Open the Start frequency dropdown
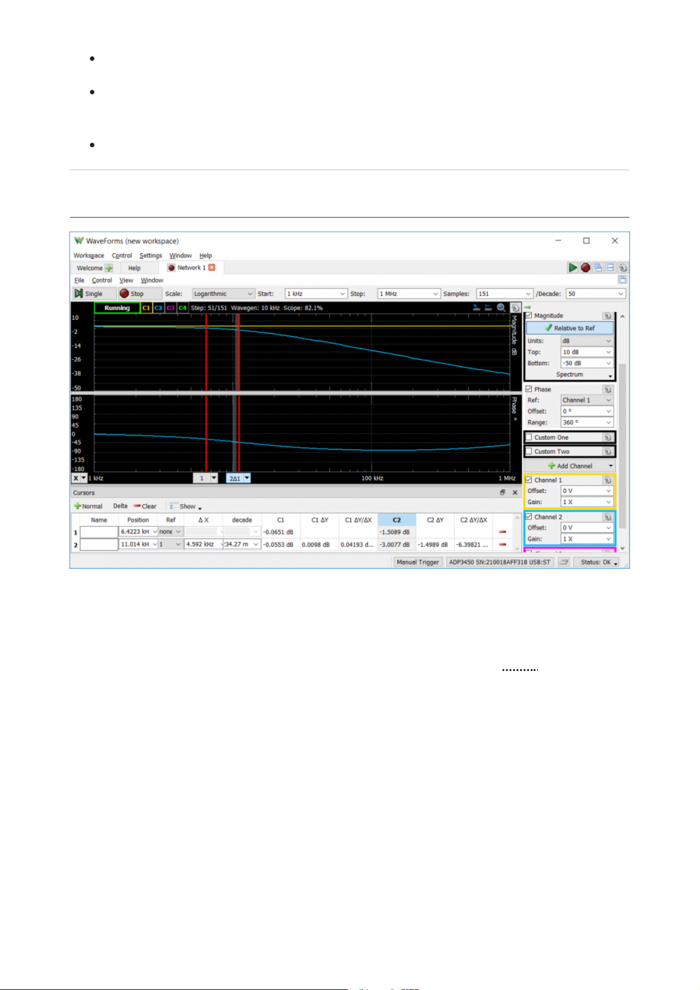Image resolution: width=700 pixels, height=990 pixels. pyautogui.click(x=316, y=294)
